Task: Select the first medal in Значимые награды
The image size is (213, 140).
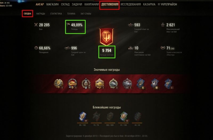Action: tap(59, 83)
